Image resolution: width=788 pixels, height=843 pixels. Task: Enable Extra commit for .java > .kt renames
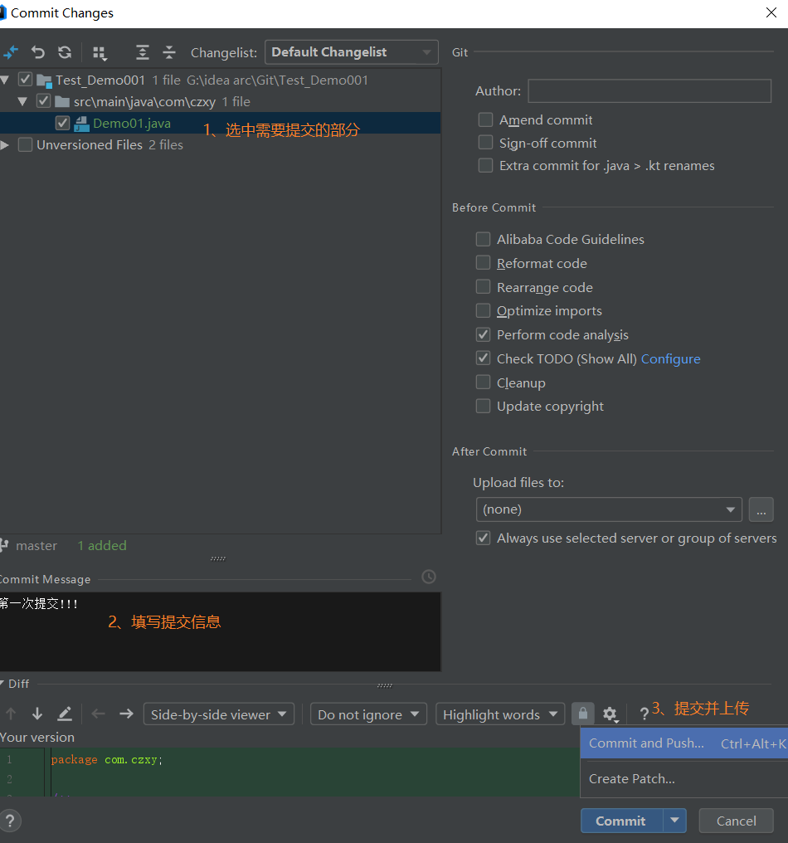click(485, 165)
